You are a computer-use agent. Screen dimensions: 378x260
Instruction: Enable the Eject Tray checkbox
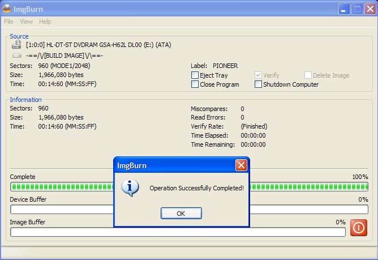195,75
